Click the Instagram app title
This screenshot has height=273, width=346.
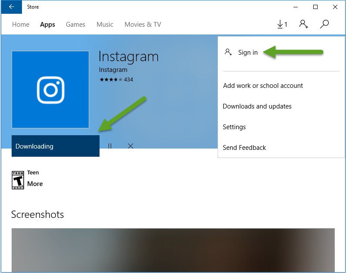coord(128,57)
